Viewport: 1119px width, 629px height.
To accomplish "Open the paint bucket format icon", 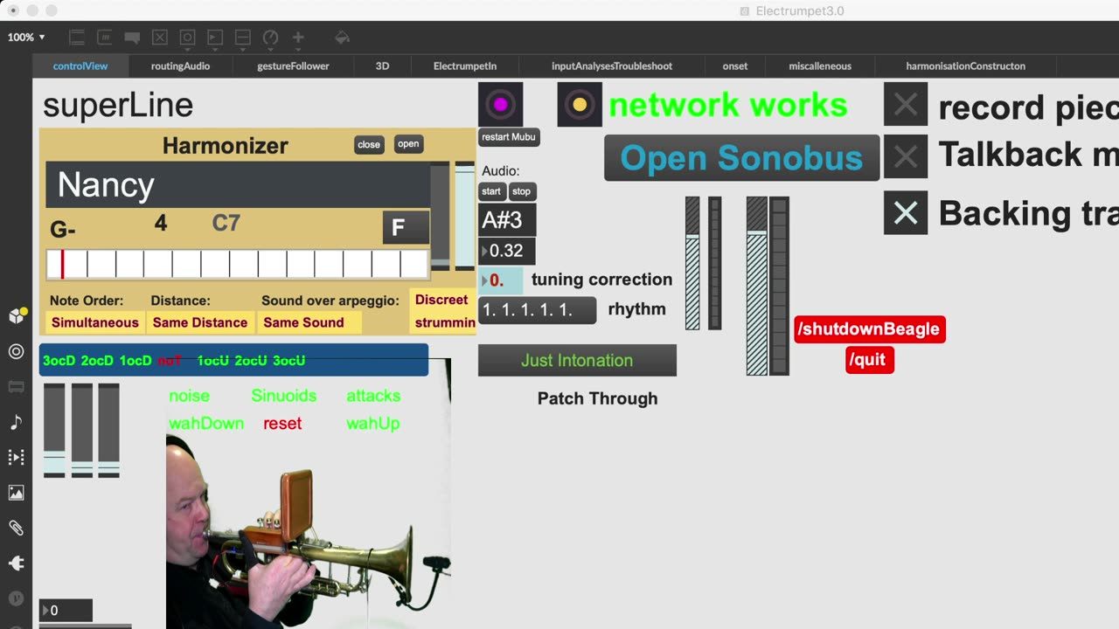I will point(343,38).
